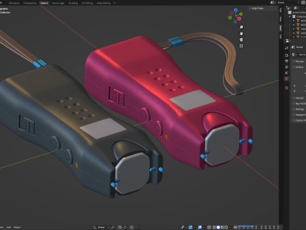Switch to the Game Logic workspace tab
Image resolution: width=306 pixels, height=230 pixels.
point(58,3)
